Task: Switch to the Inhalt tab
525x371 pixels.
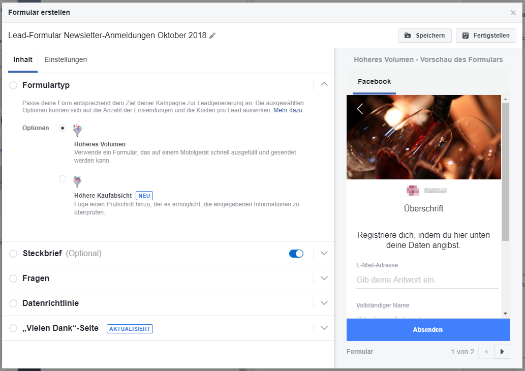Action: [23, 59]
